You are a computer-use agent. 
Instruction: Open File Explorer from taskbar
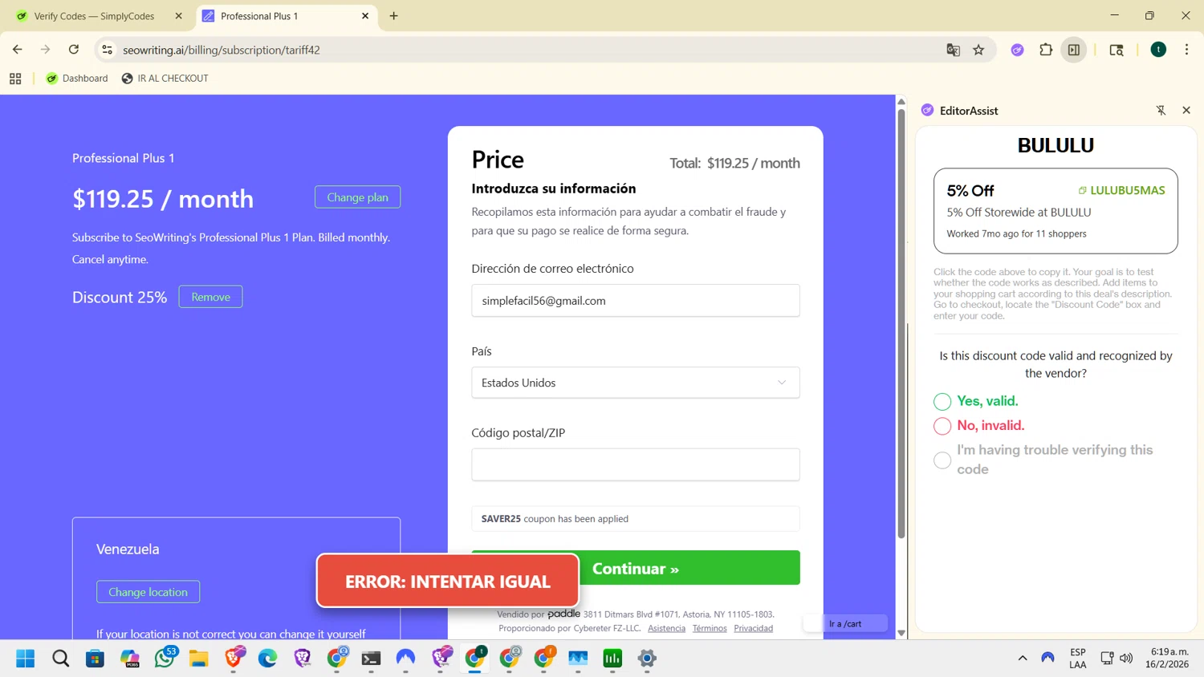pyautogui.click(x=198, y=659)
